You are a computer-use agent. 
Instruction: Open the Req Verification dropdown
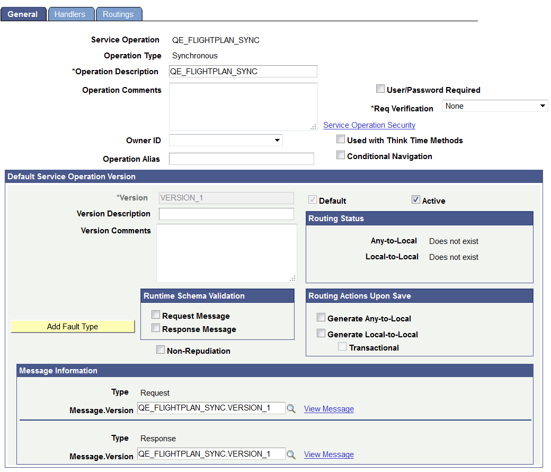tap(542, 106)
